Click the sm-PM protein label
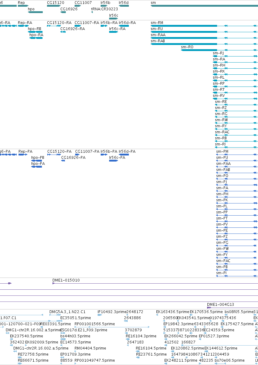 pos(222,152)
